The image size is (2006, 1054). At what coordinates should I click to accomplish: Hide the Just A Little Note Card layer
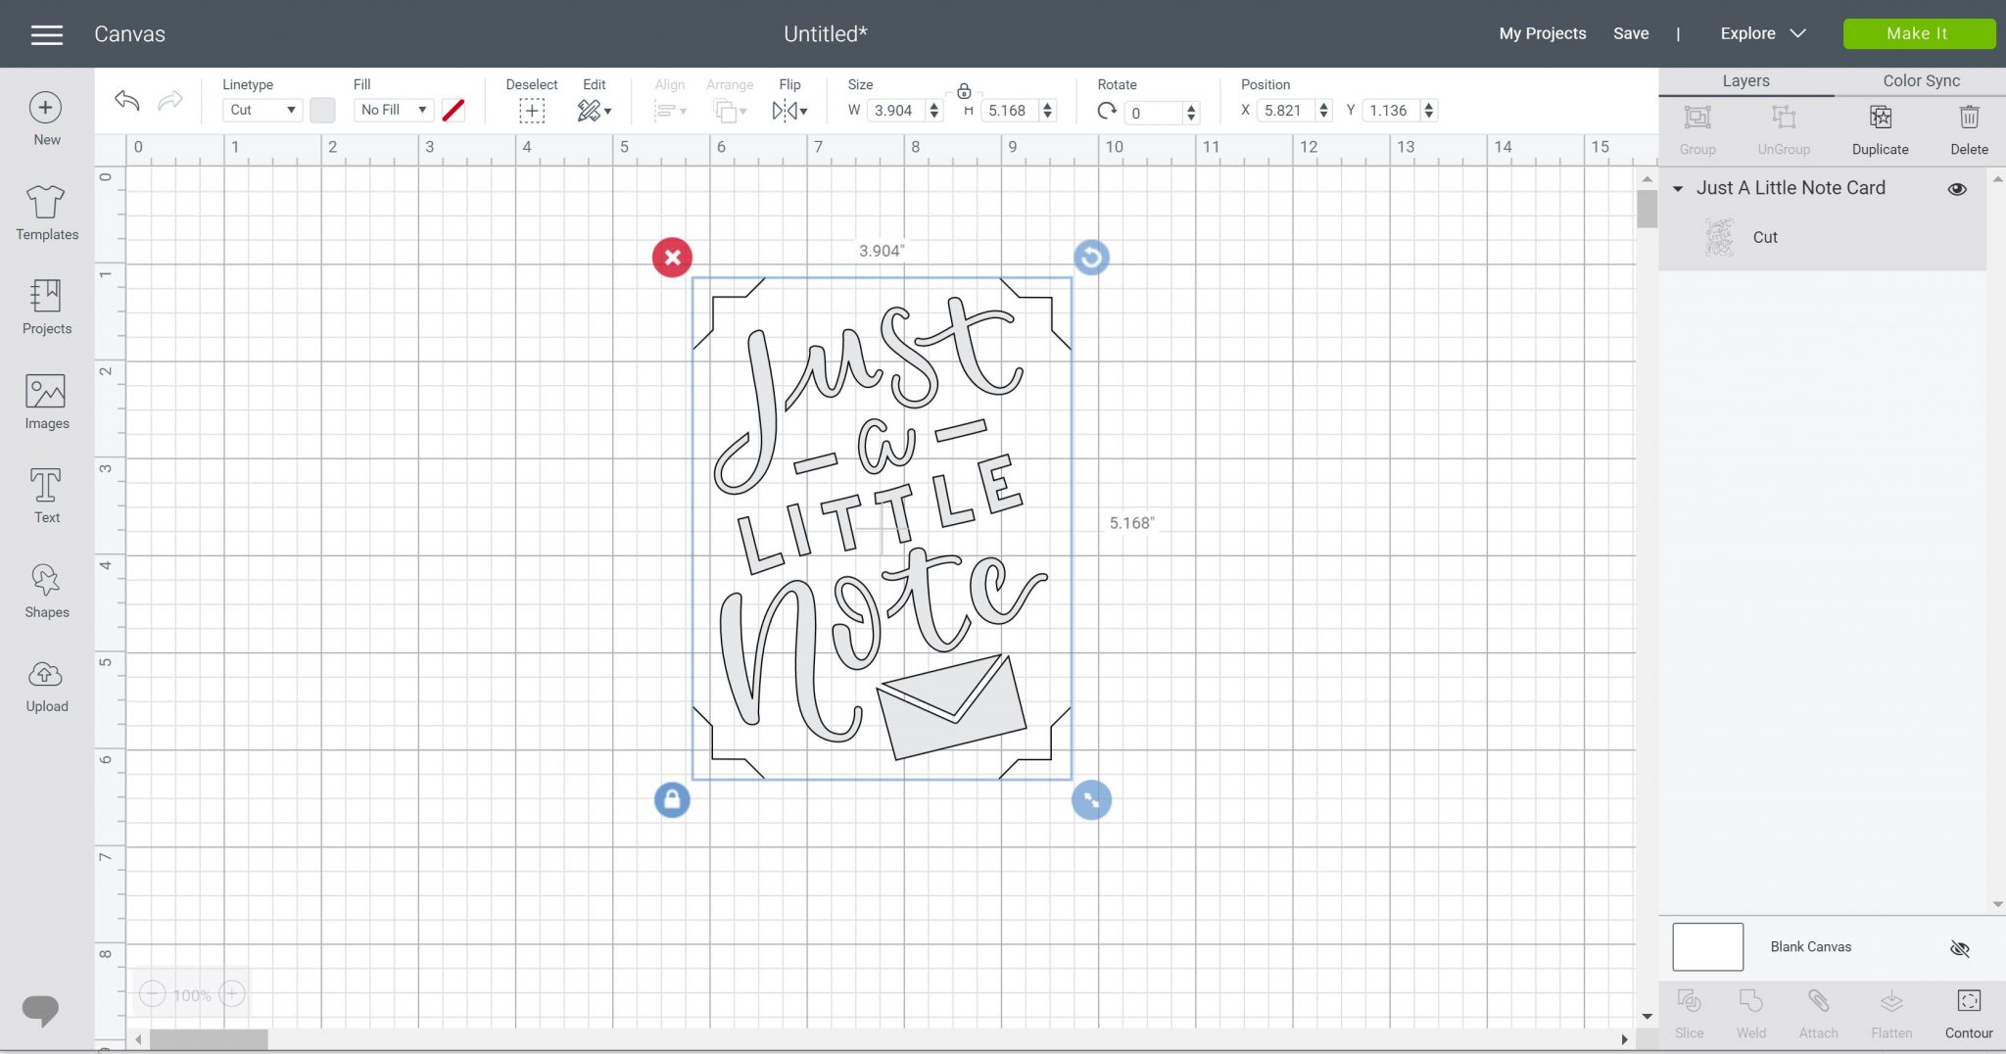click(1957, 189)
